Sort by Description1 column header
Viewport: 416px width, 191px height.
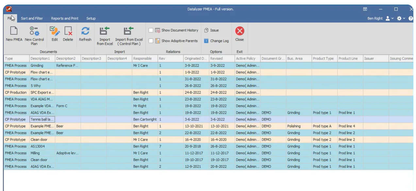(42, 59)
